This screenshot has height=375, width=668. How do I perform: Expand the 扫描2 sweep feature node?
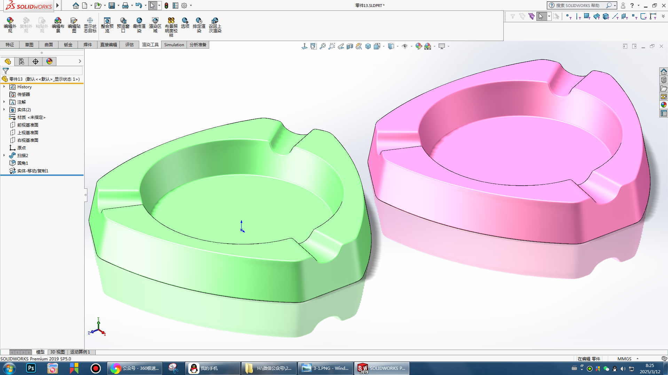coord(4,155)
